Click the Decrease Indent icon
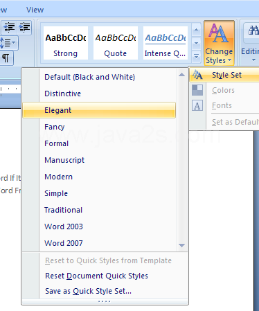This screenshot has width=259, height=311. tap(9, 28)
